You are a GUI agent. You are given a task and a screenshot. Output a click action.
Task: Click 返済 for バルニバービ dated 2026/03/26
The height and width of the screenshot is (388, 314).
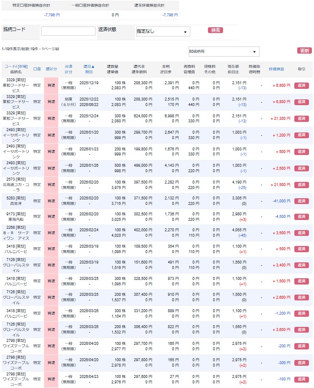click(x=301, y=313)
